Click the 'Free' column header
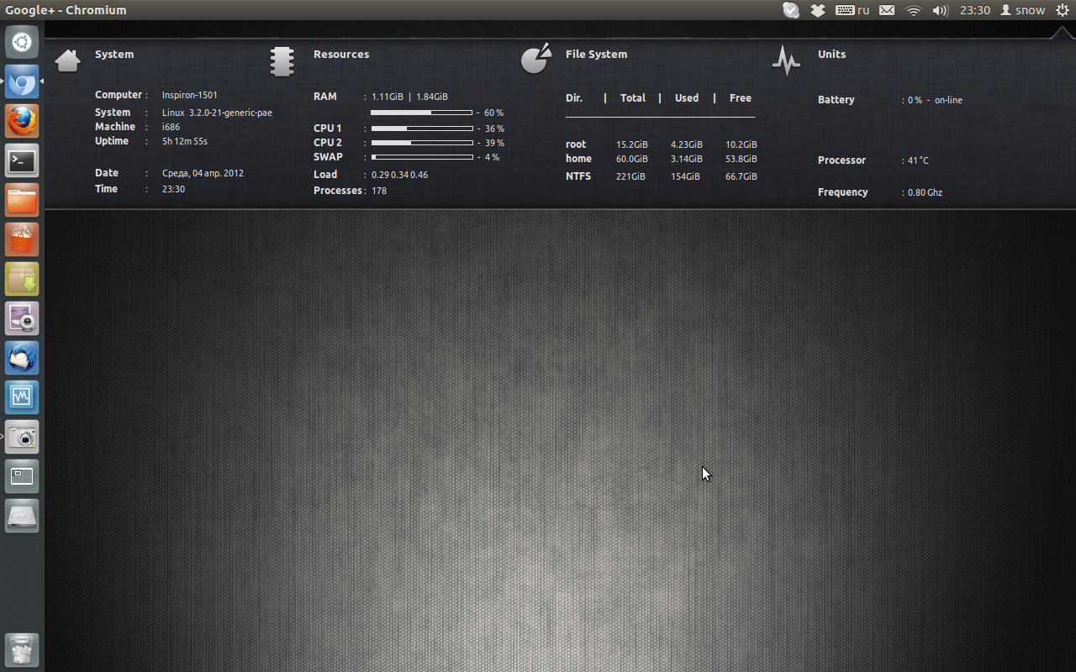This screenshot has width=1076, height=672. pyautogui.click(x=741, y=98)
